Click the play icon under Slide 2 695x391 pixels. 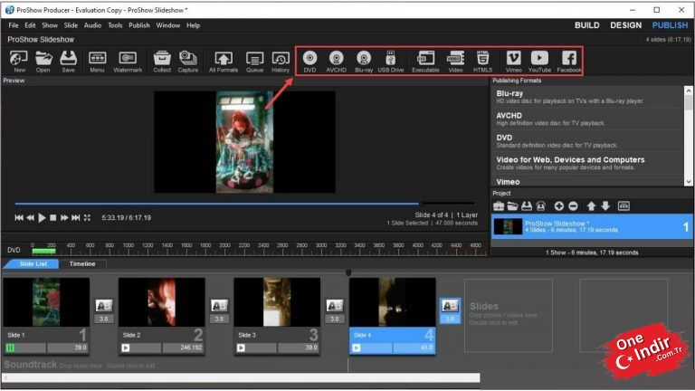(126, 348)
